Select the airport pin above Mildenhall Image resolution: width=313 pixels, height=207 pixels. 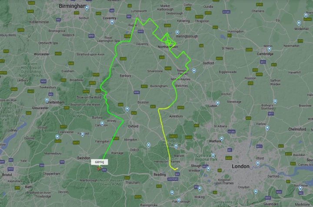pyautogui.click(x=299, y=23)
